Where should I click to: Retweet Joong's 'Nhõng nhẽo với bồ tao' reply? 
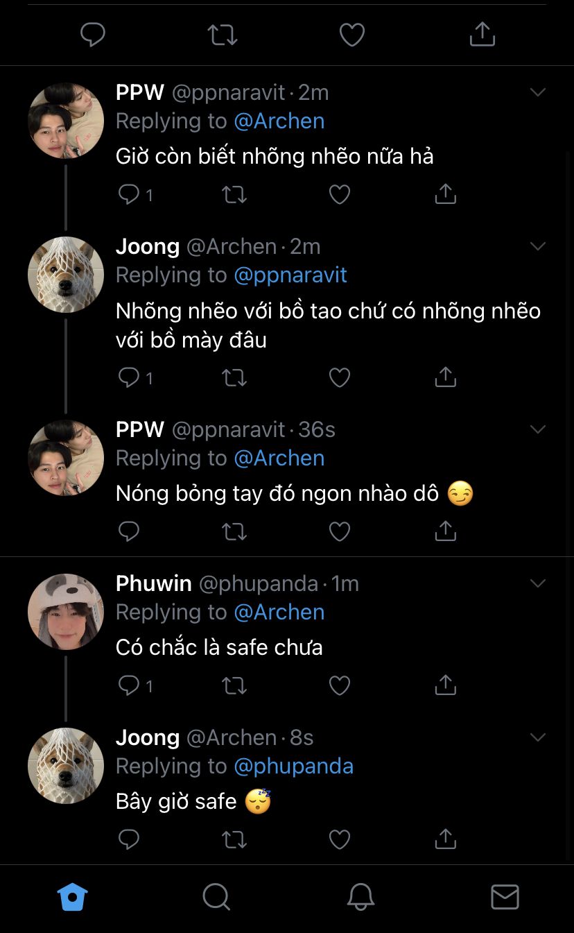pyautogui.click(x=234, y=377)
